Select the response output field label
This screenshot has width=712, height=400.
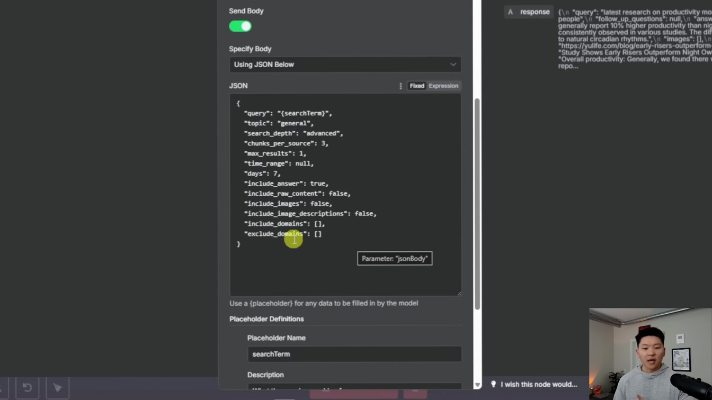point(535,12)
